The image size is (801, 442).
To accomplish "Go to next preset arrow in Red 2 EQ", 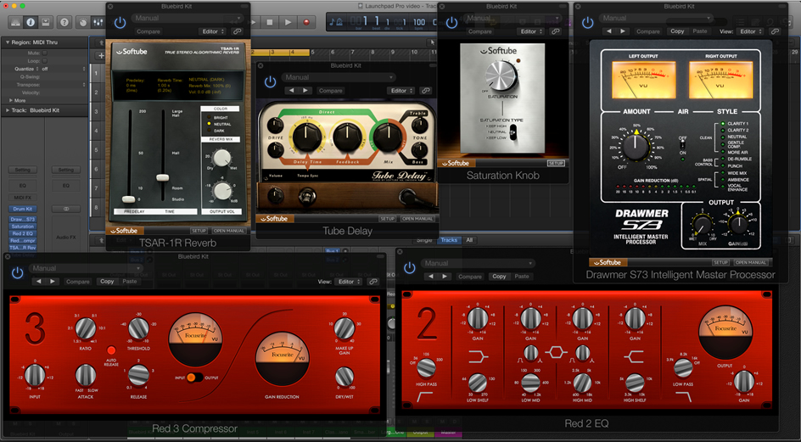I will pos(445,277).
